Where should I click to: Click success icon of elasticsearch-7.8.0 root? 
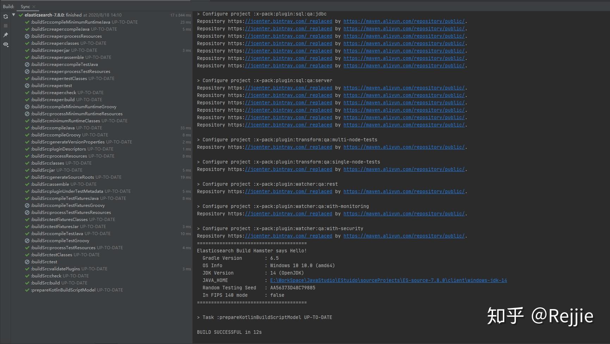(x=21, y=15)
